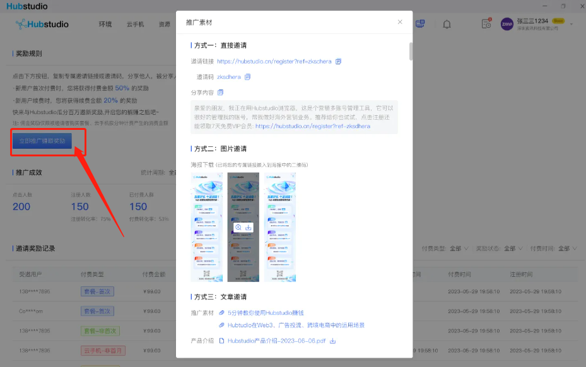The image size is (586, 367).
Task: Open the Web3 usage scenarios article
Action: (x=296, y=325)
